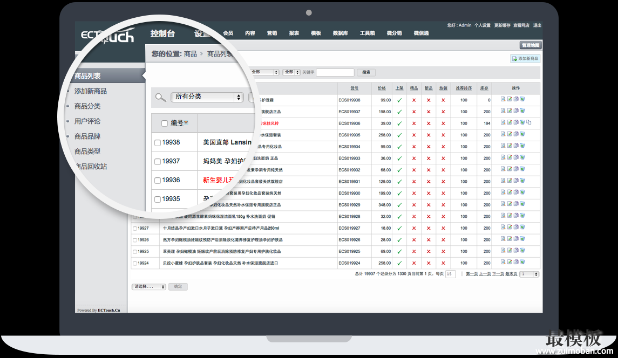Image resolution: width=618 pixels, height=358 pixels.
Task: Delete product 19924 using its trash icon
Action: point(522,263)
